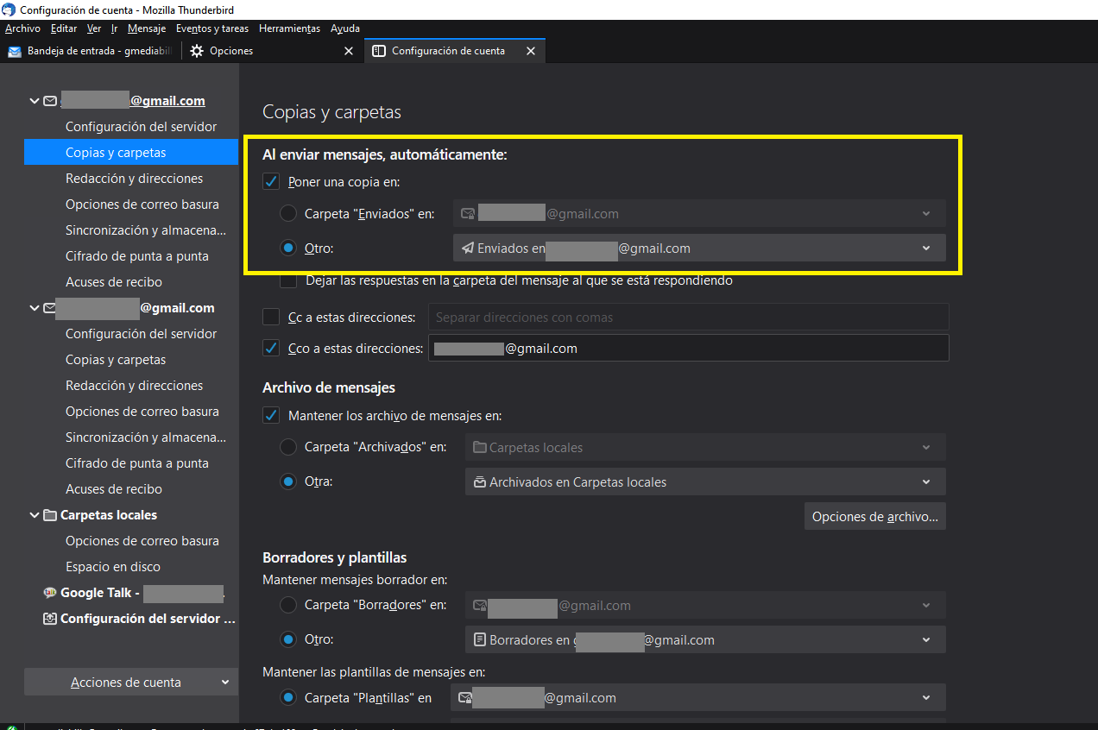This screenshot has width=1098, height=730.
Task: Click the envelope icon of first Gmail account
Action: pyautogui.click(x=50, y=101)
